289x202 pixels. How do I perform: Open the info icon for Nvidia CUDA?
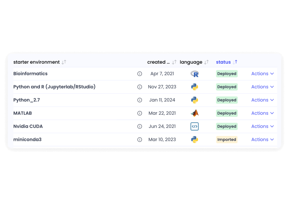[140, 126]
